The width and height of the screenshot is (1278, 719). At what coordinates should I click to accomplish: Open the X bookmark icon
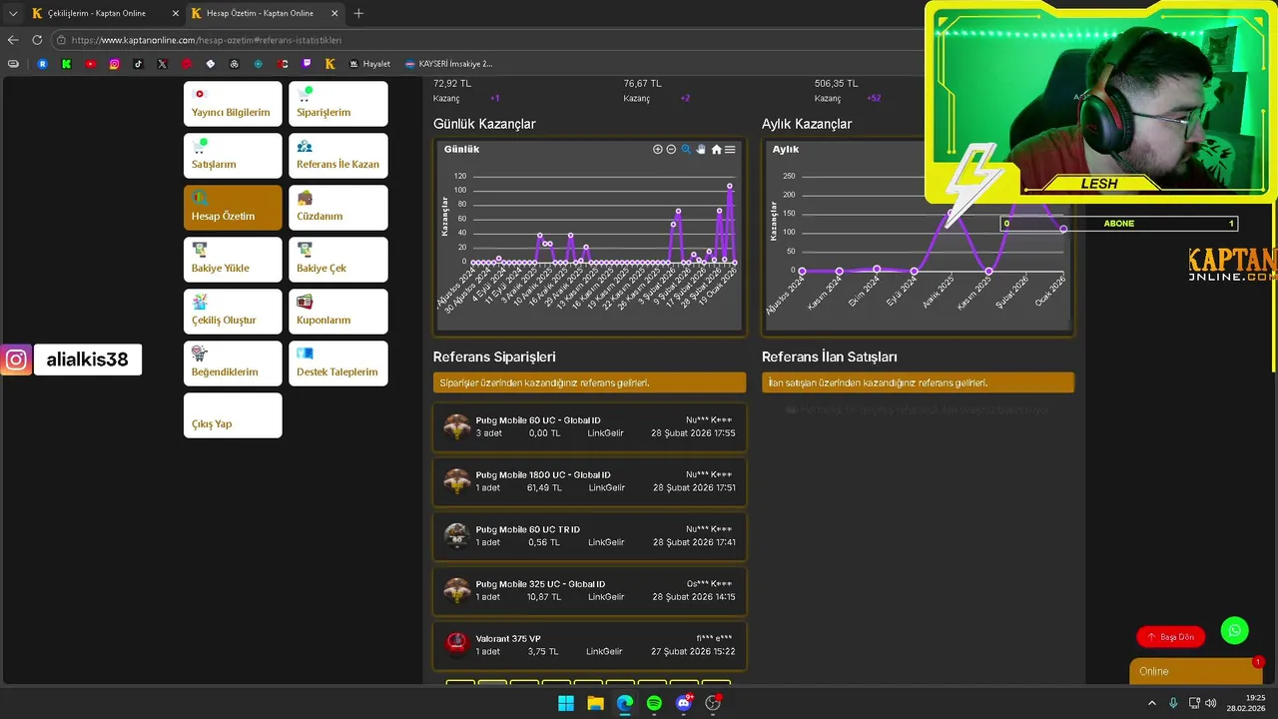pos(163,64)
